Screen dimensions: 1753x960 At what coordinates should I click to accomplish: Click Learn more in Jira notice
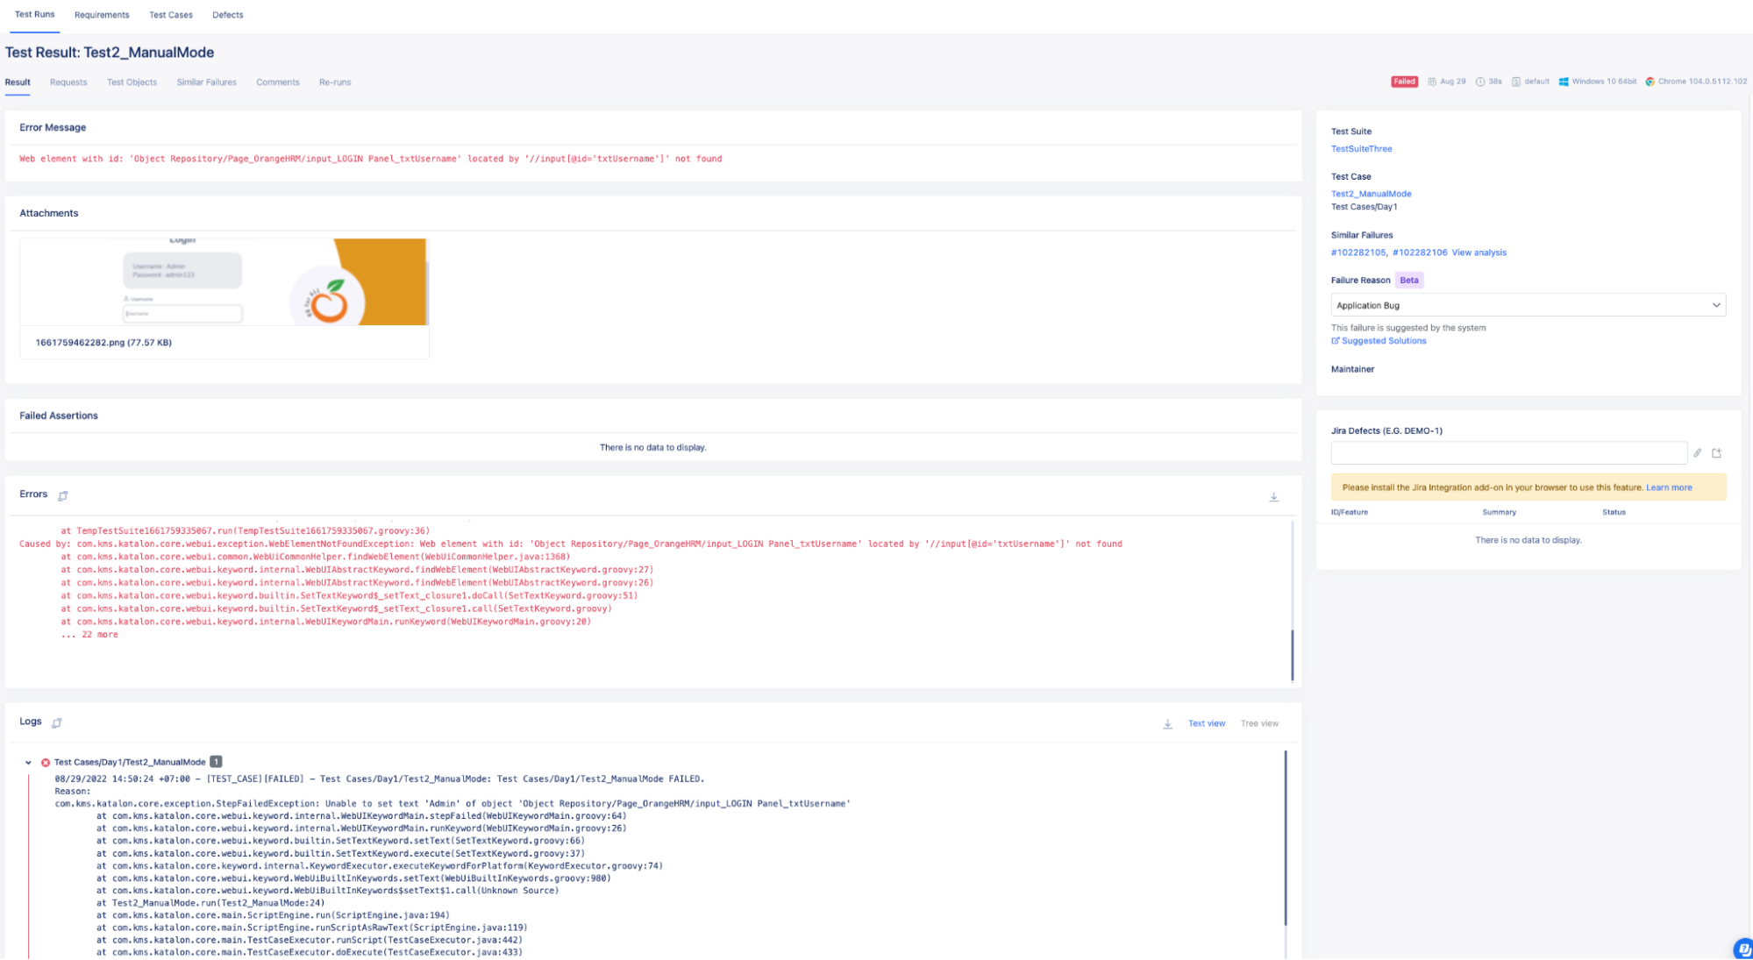point(1669,487)
